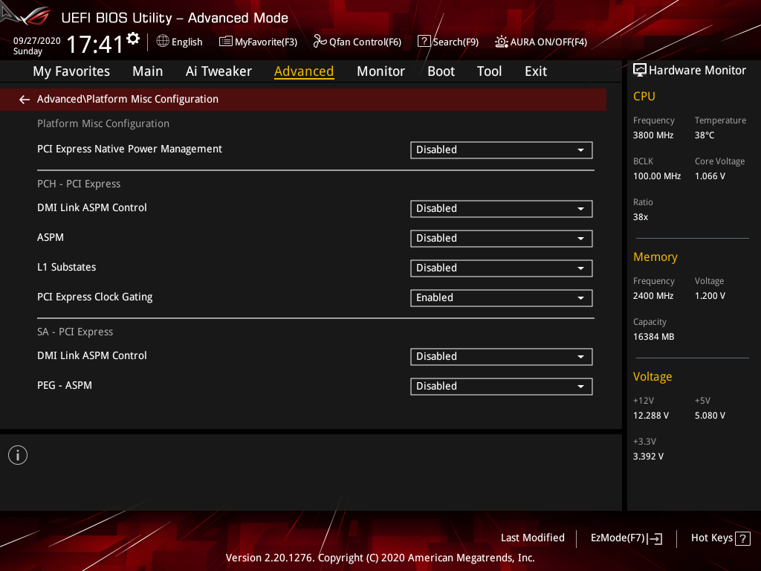Select the PCI Express Clock Gating label

pos(94,297)
